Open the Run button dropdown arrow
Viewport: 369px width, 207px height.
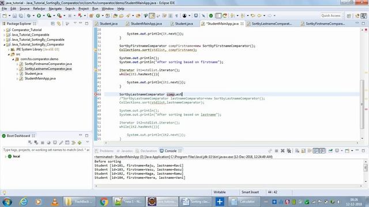[x=44, y=16]
